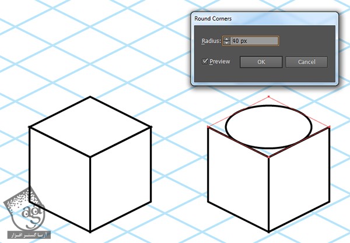Decrease radius with stepper down arrow
Image resolution: width=350 pixels, height=243 pixels.
coord(226,43)
